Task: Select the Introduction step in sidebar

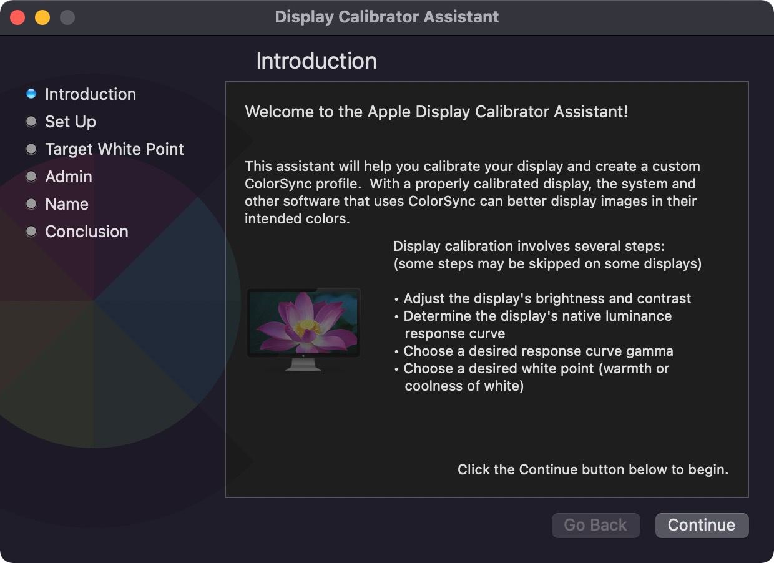Action: point(91,94)
